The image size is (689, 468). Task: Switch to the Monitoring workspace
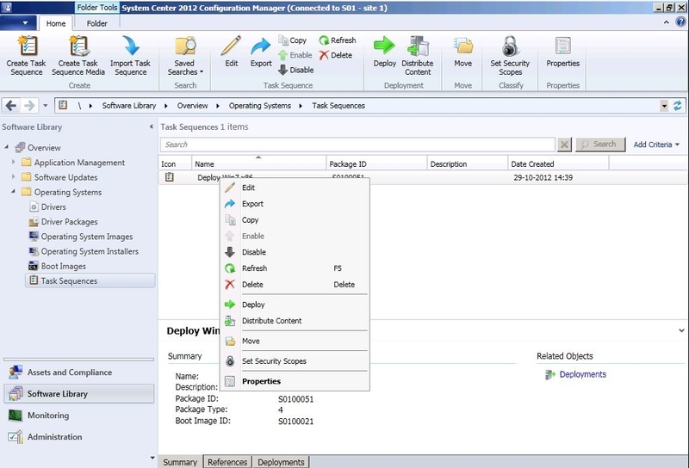click(x=47, y=416)
